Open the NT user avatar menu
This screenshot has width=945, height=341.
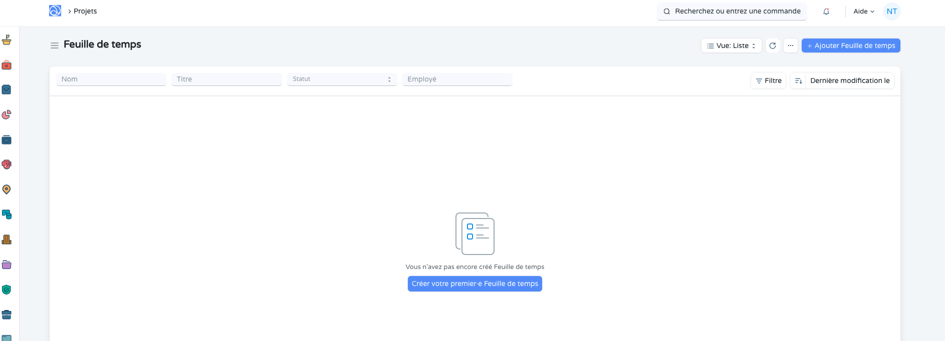click(x=891, y=11)
